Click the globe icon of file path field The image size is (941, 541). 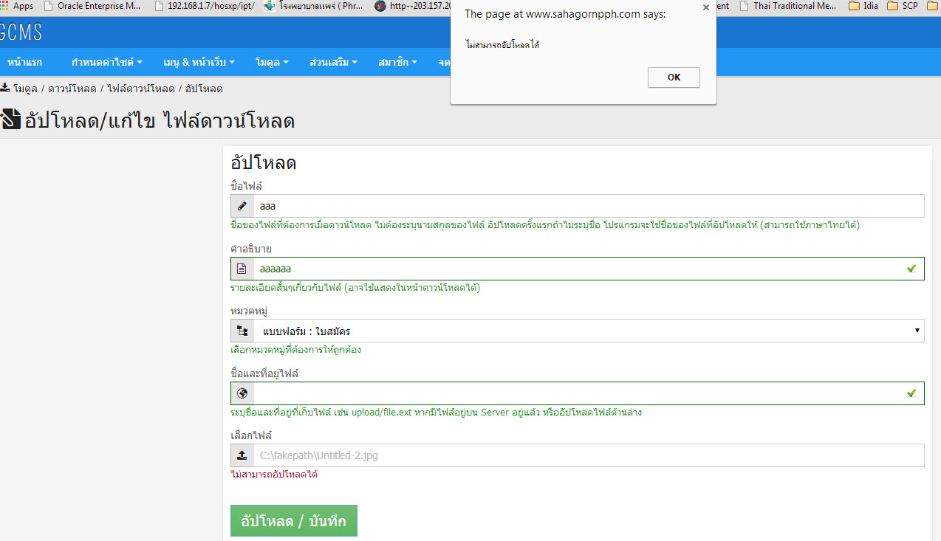(242, 393)
